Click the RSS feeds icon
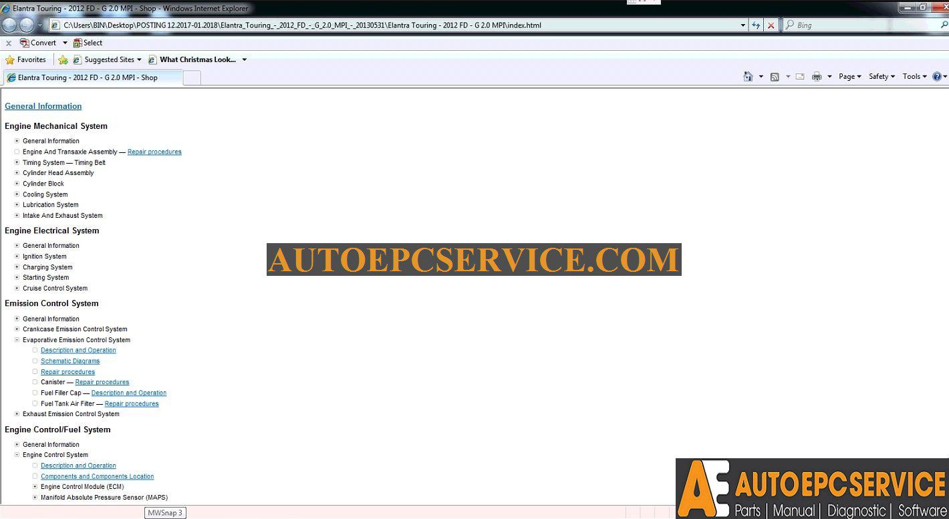949x519 pixels. [775, 77]
